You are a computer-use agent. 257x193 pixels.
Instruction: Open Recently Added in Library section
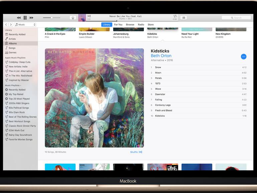[20, 34]
